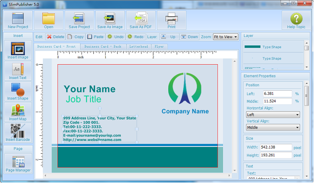The image size is (314, 183).
Task: Select the Insert Barcode tool
Action: (x=18, y=132)
